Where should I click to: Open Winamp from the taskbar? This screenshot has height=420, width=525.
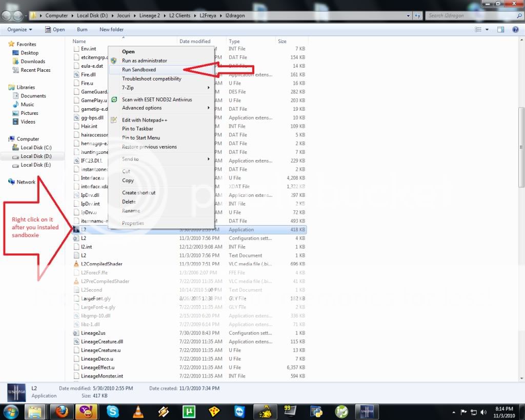tap(163, 411)
